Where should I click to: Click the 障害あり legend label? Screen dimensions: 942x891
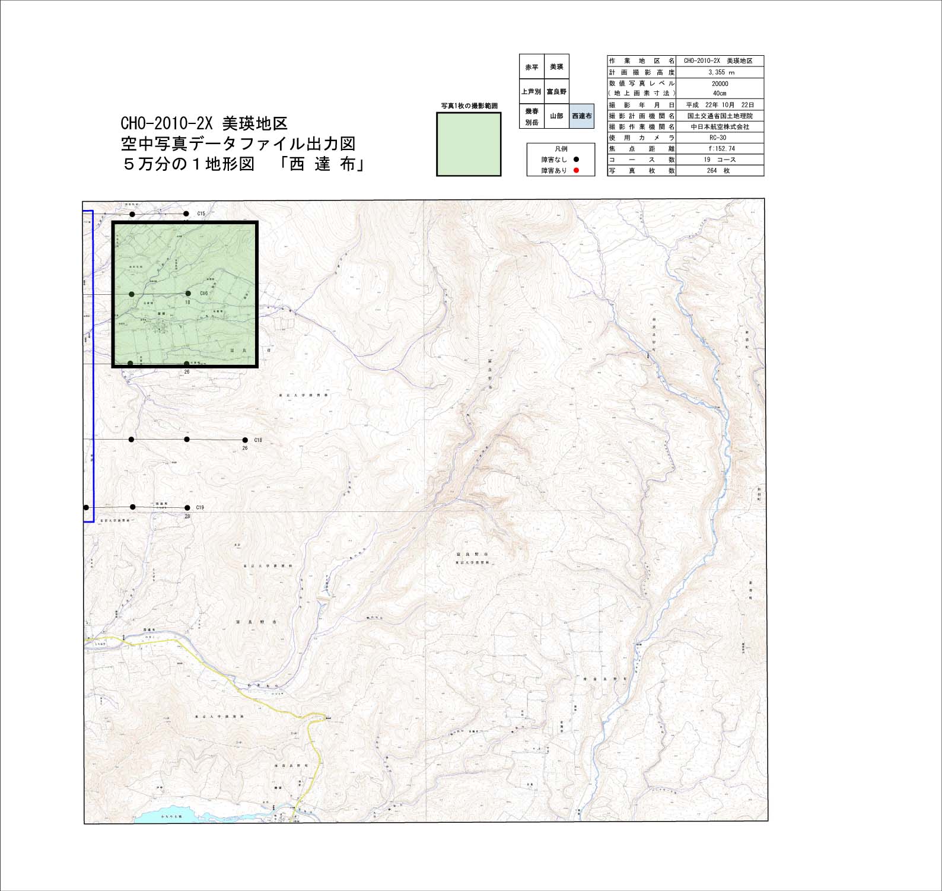(x=554, y=170)
